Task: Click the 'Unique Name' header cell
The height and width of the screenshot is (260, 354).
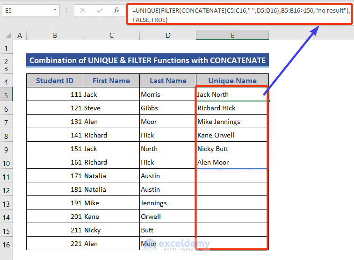Action: [x=232, y=80]
